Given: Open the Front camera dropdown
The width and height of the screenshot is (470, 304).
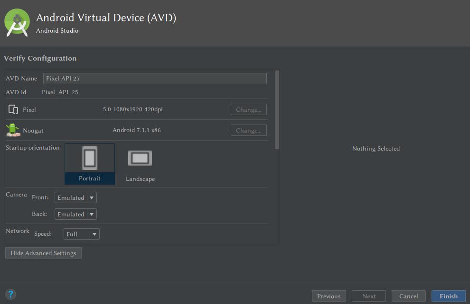Looking at the screenshot, I should tap(75, 197).
